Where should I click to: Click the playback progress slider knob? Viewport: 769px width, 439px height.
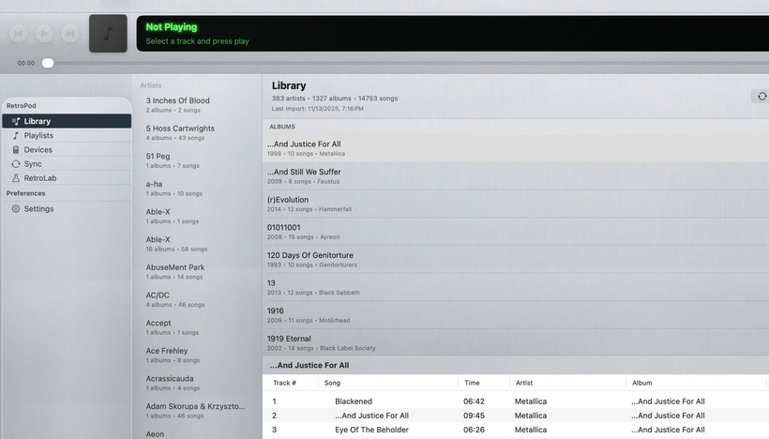click(x=48, y=63)
